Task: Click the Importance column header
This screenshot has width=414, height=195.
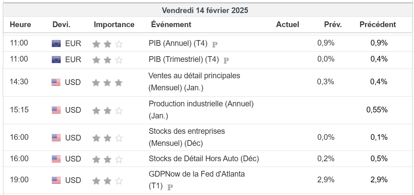Action: click(x=114, y=24)
